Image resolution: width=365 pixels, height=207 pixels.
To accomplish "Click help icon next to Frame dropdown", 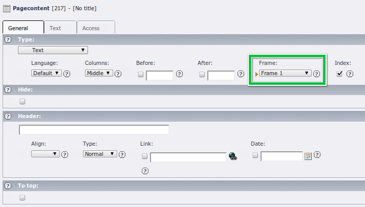I will (x=317, y=74).
